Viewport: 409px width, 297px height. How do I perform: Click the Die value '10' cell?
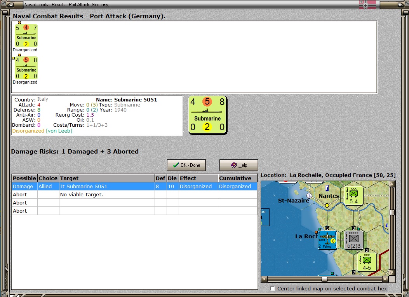[173, 186]
